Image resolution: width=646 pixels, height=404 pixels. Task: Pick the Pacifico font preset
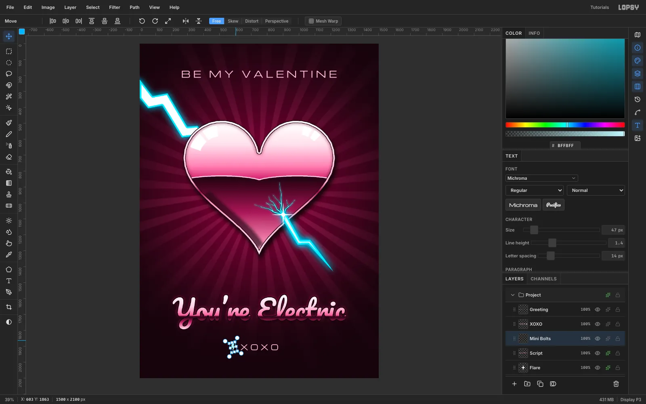coord(554,205)
